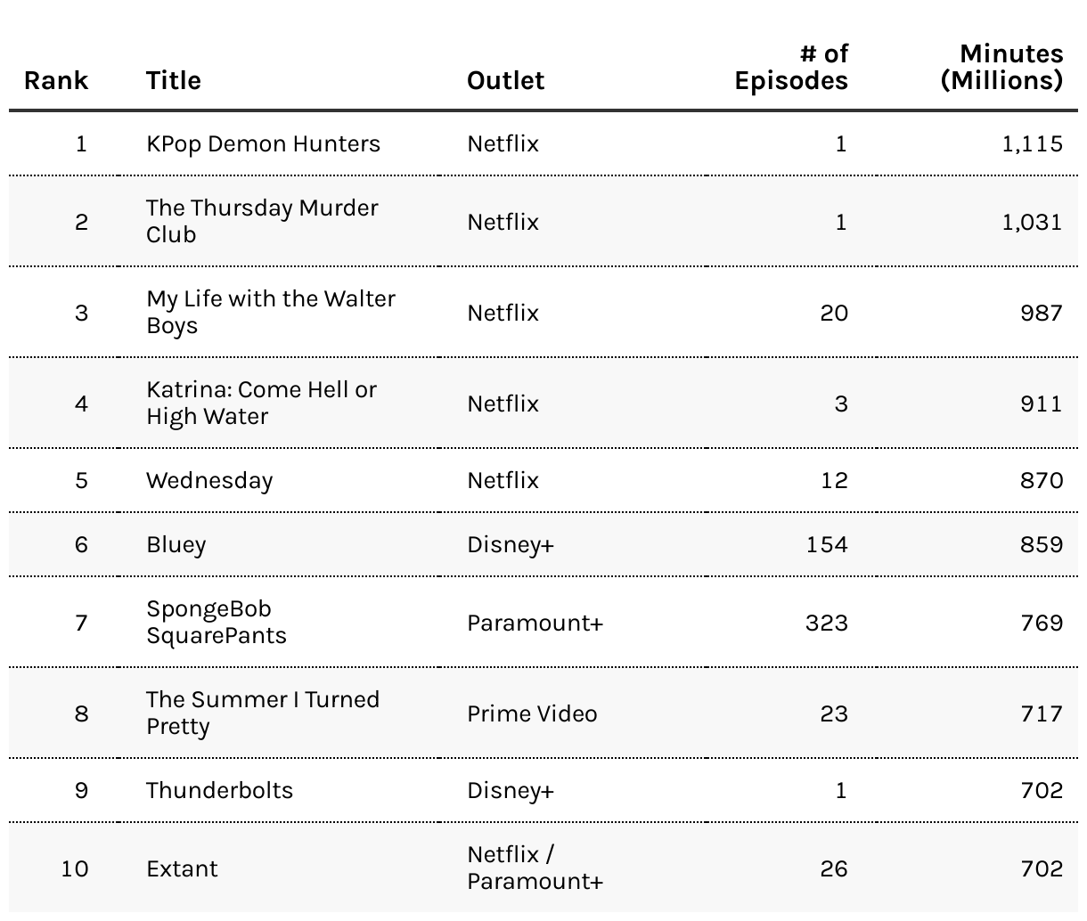The width and height of the screenshot is (1087, 921).
Task: Click the Prime Video outlet cell
Action: (532, 714)
